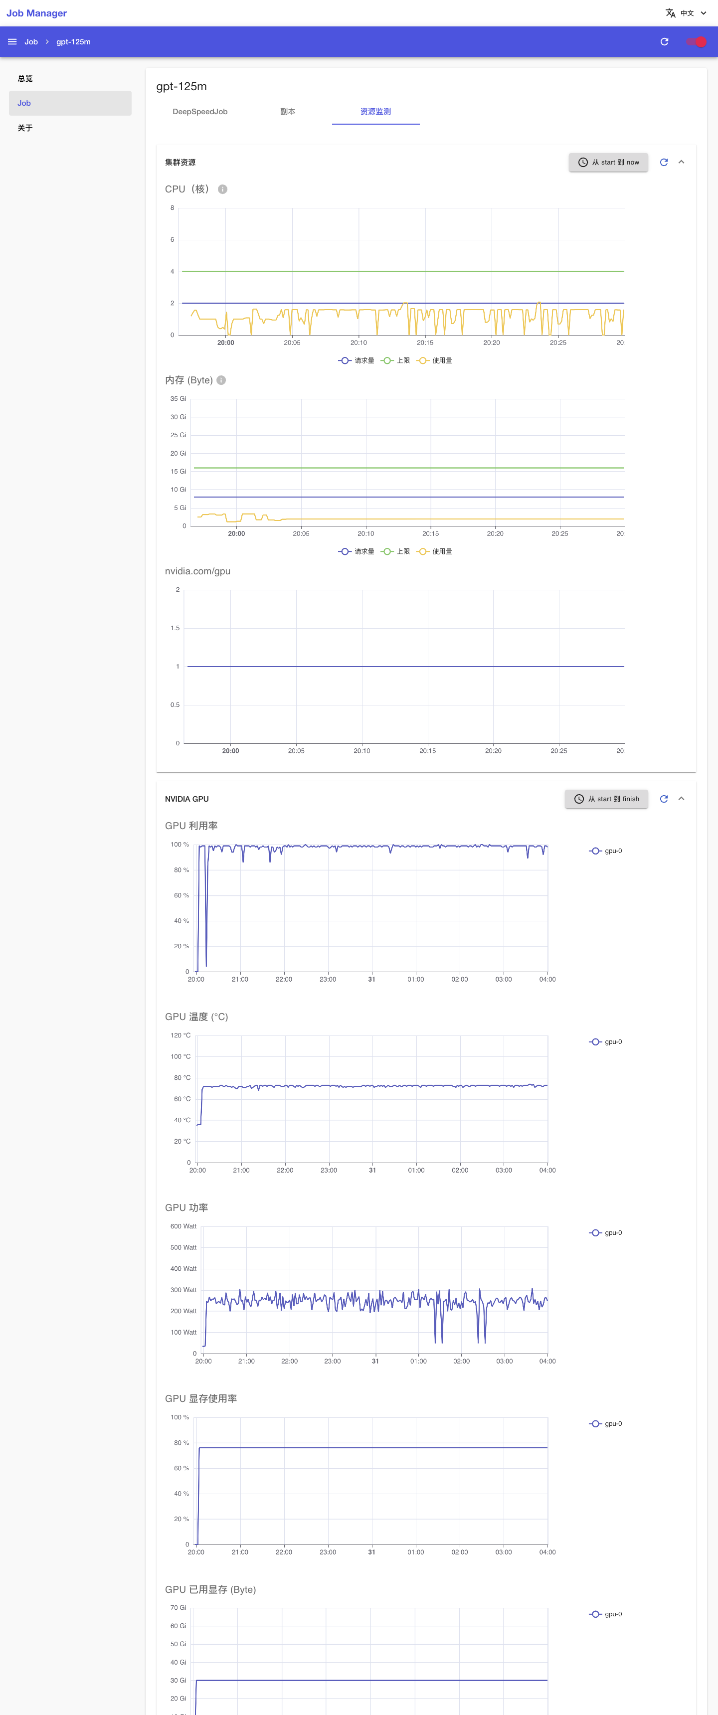Select 关于 in the sidebar
Viewport: 718px width, 1715px height.
coord(70,128)
